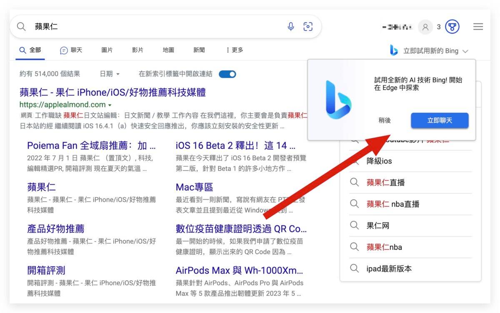Select the 全部 search tab
The image size is (500, 313).
coord(30,50)
